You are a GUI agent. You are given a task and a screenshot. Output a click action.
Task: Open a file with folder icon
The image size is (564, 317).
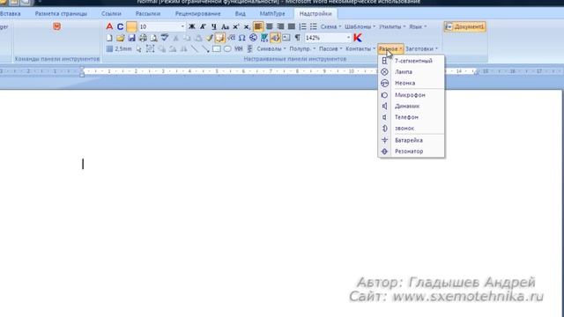[120, 38]
